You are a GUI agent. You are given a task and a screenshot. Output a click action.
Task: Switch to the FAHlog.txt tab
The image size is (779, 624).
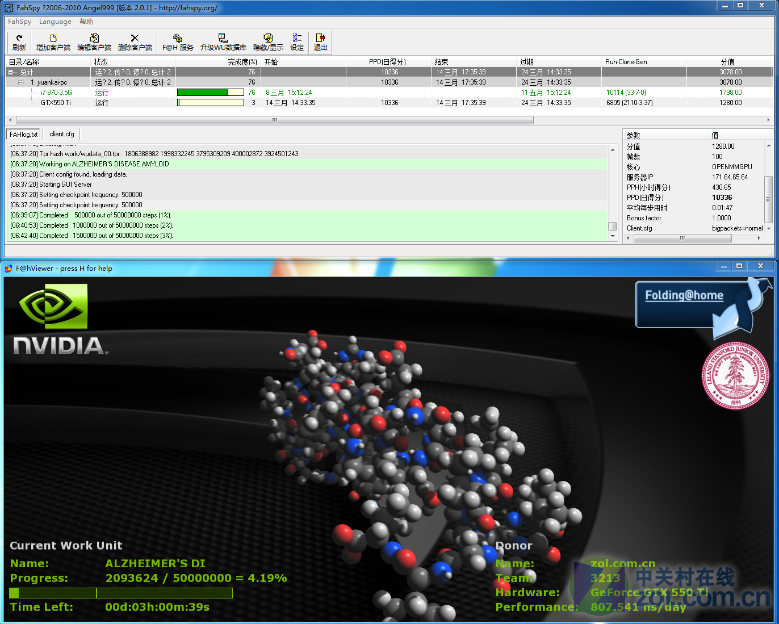[x=23, y=135]
